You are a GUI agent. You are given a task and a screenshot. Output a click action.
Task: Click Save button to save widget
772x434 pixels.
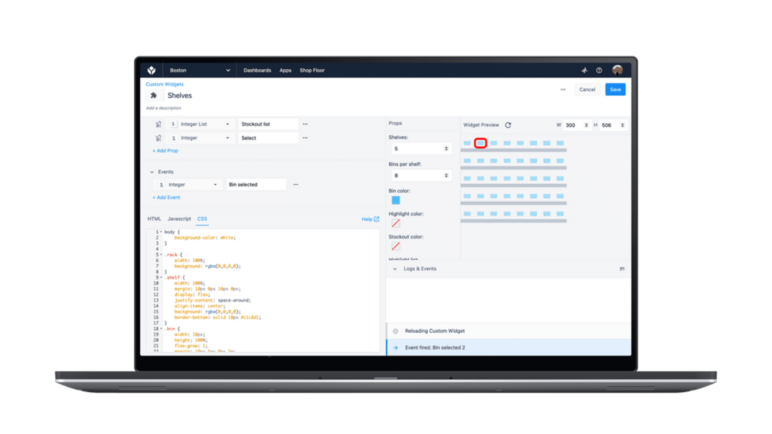pos(615,89)
